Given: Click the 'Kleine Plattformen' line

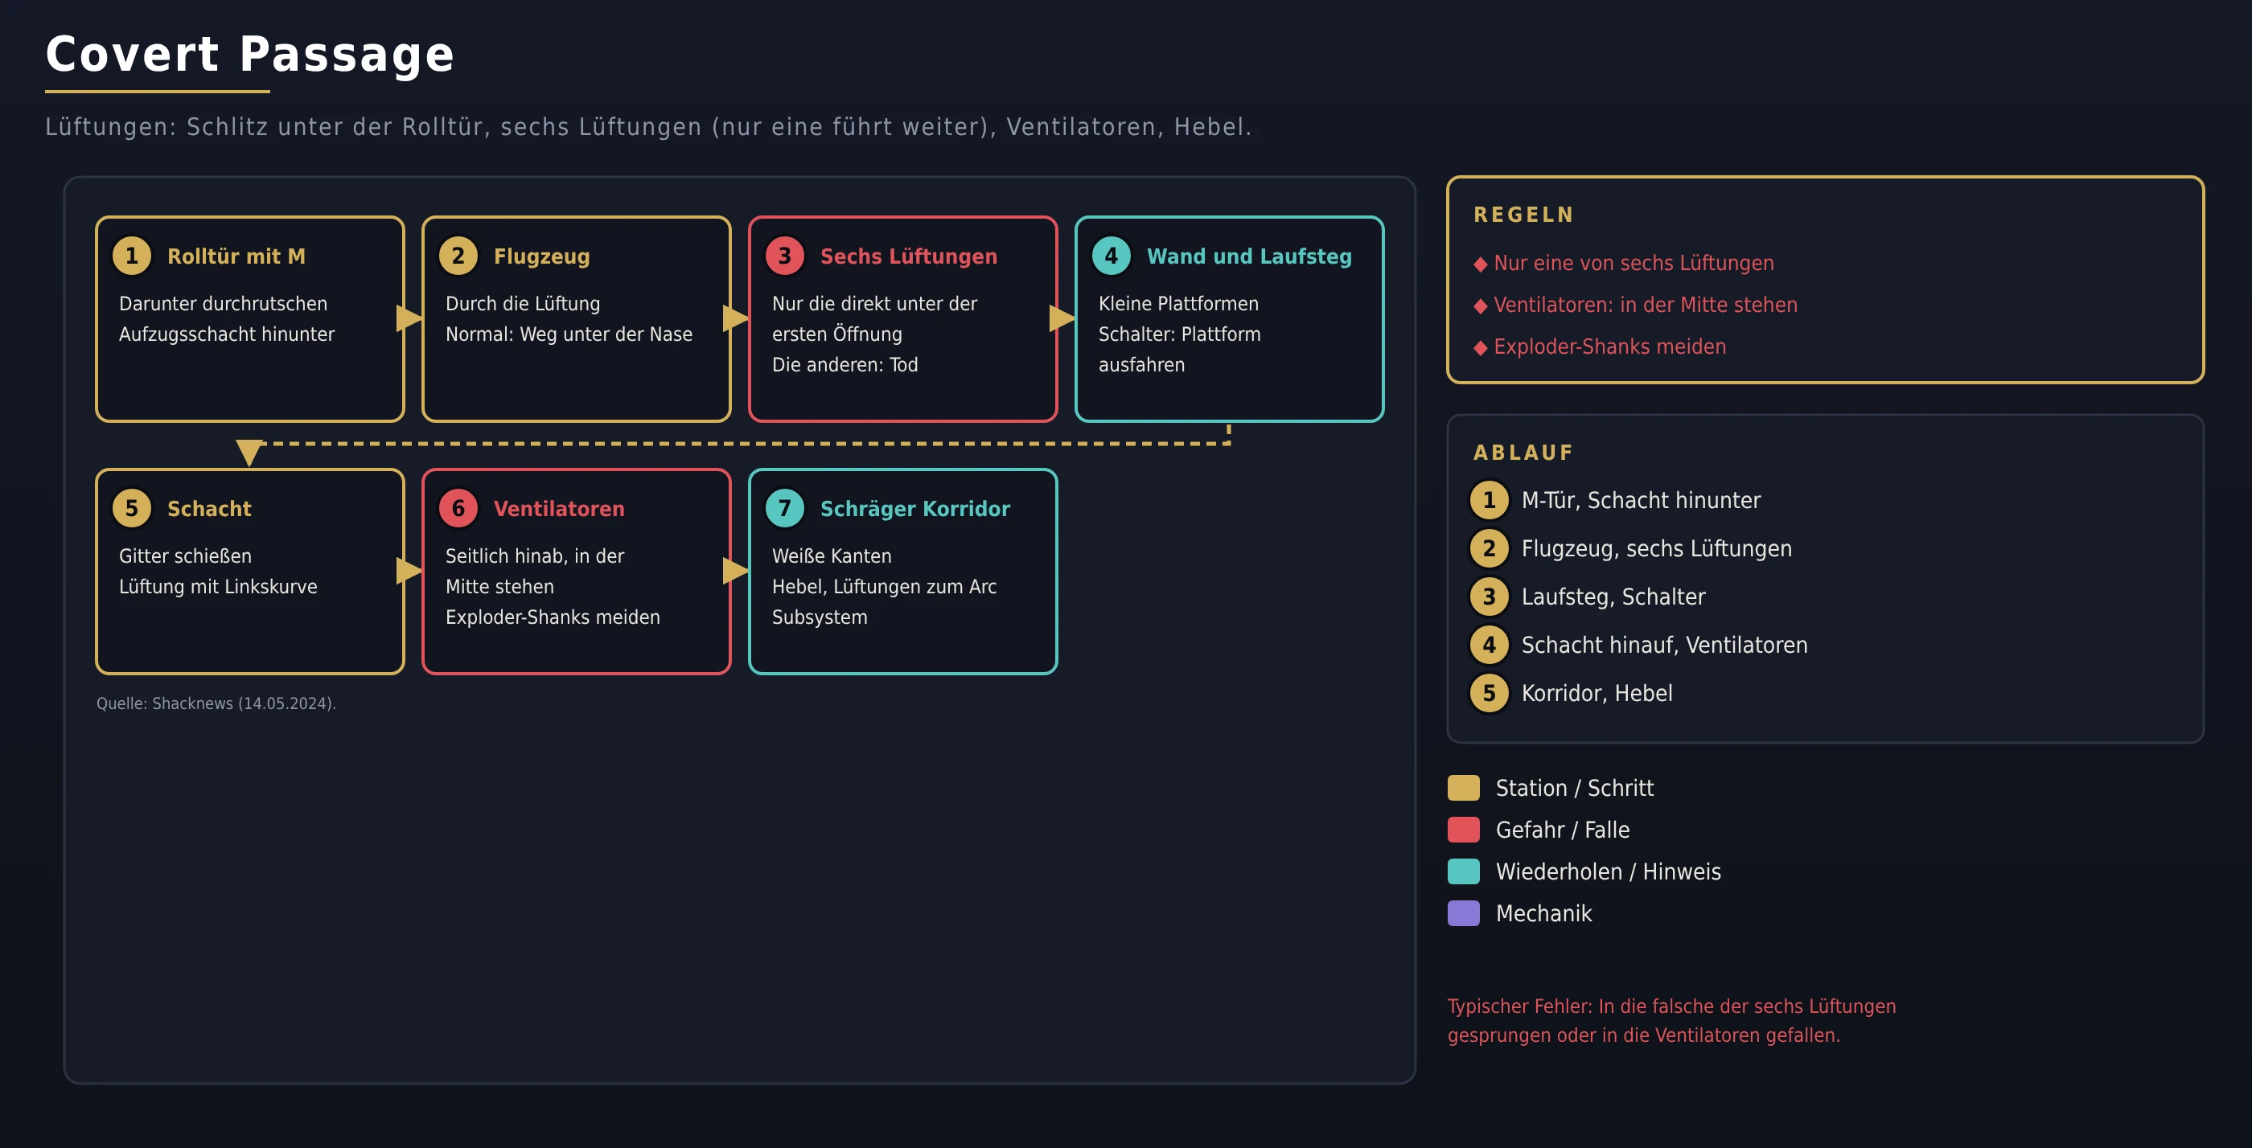Looking at the screenshot, I should [1178, 303].
